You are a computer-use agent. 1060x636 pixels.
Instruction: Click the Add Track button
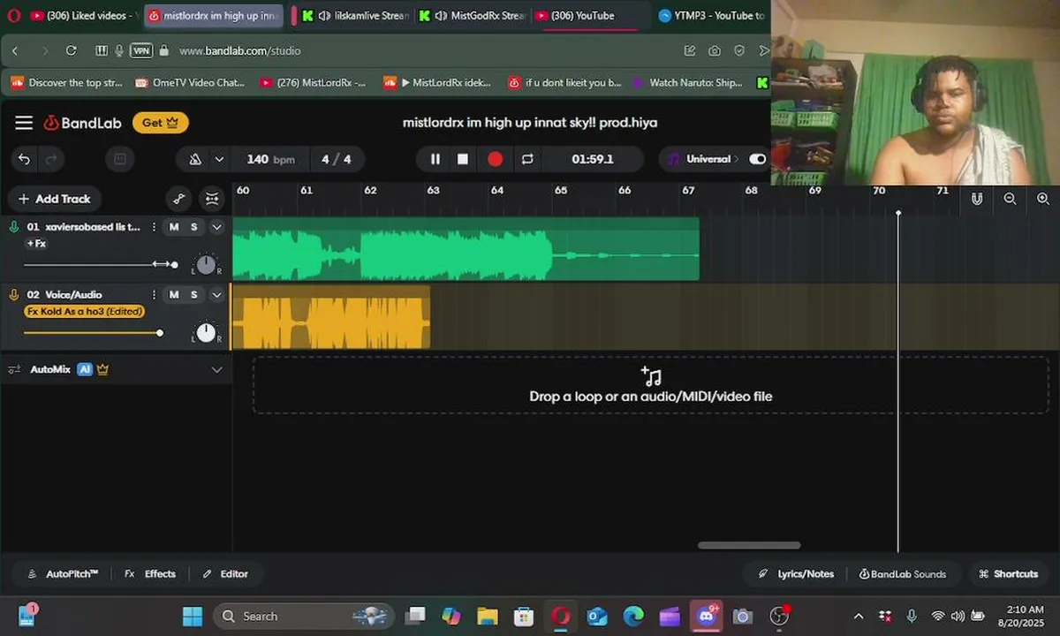tap(55, 199)
